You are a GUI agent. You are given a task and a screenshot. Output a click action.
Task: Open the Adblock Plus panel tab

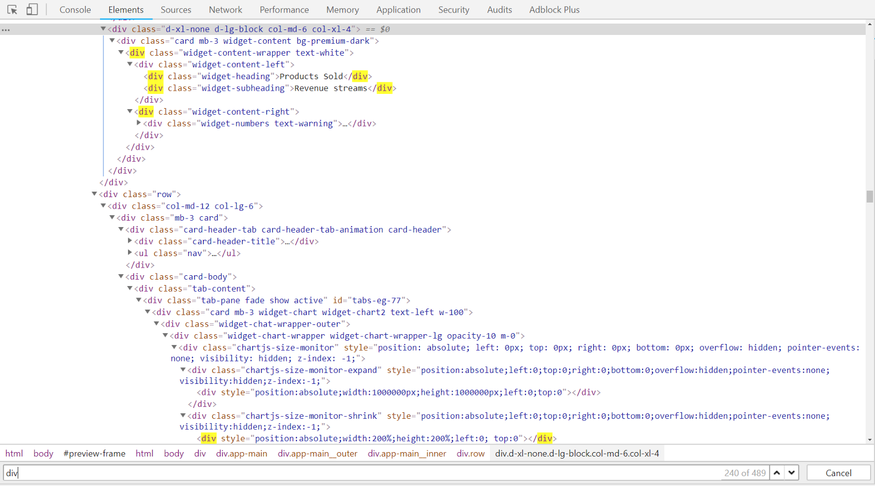point(554,10)
